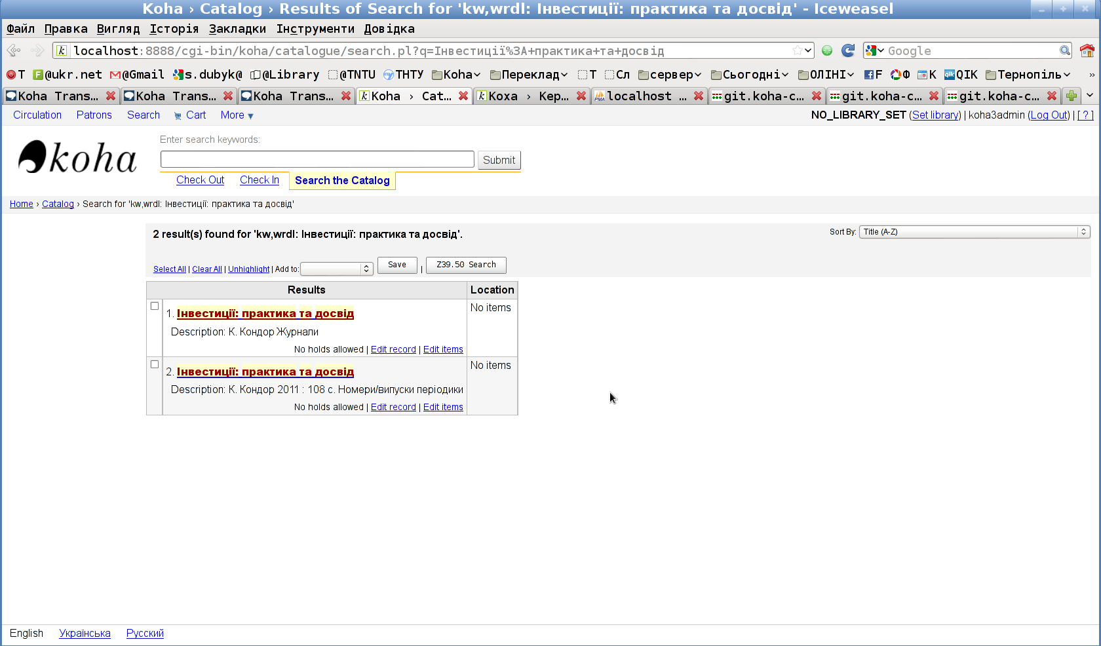Open the Закладки browser menu

coord(237,29)
